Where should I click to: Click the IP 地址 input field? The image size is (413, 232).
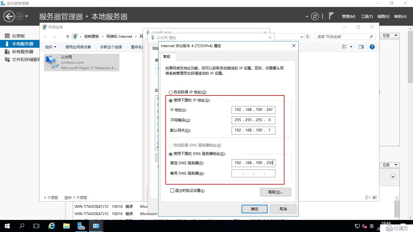pyautogui.click(x=253, y=110)
